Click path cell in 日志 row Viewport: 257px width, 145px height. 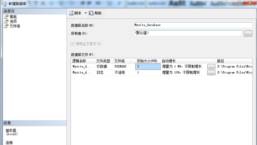point(234,73)
